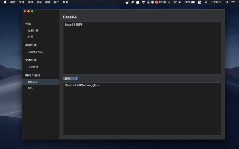239x149 pixels.
Task: Open the 编辑 menu
Action: point(30,2)
